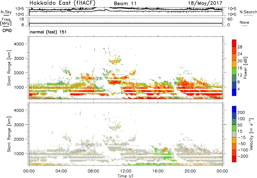Click the high-range power echo near 3000 km

115,61
